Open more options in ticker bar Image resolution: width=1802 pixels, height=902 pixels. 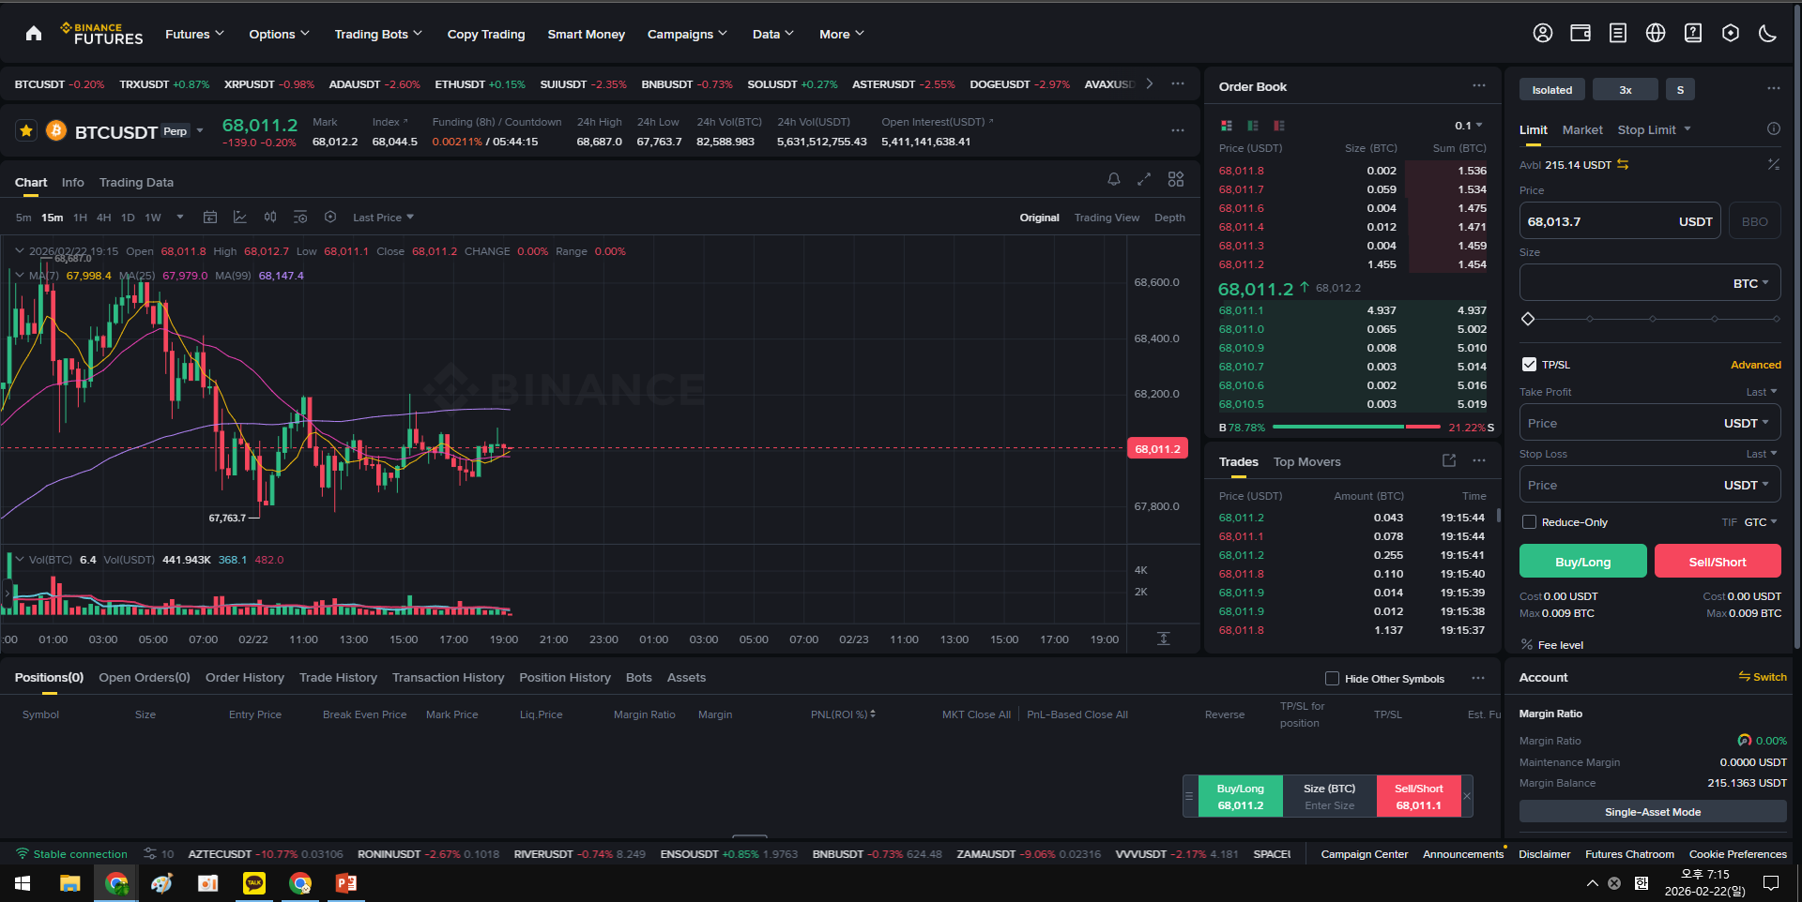click(1178, 83)
